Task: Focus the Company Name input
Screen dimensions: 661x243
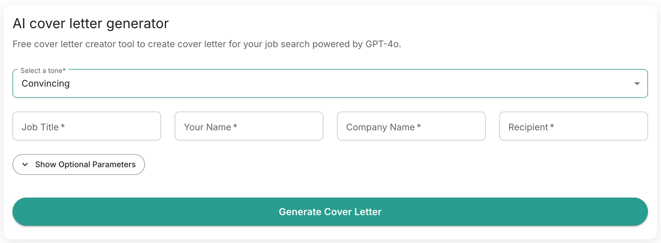Action: (x=411, y=126)
